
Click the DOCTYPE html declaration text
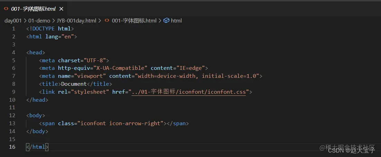pyautogui.click(x=50, y=29)
